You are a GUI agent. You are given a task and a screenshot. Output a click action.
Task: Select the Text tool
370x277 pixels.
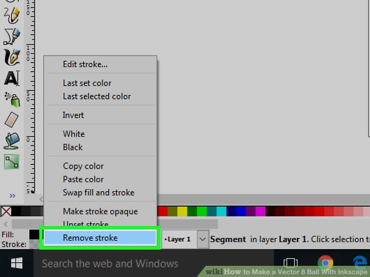(12, 78)
